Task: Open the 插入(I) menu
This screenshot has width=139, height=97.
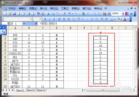Action: point(43,8)
